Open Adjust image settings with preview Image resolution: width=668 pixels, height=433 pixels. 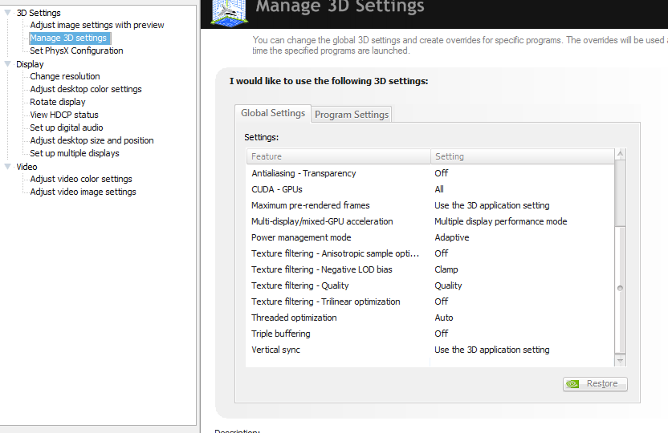(96, 25)
